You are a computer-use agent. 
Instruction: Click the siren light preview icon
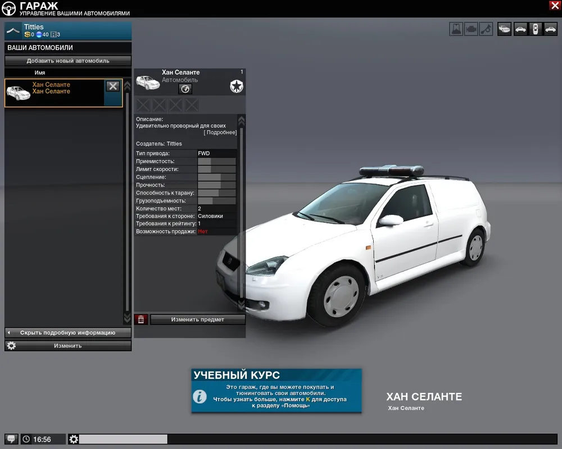coord(456,29)
